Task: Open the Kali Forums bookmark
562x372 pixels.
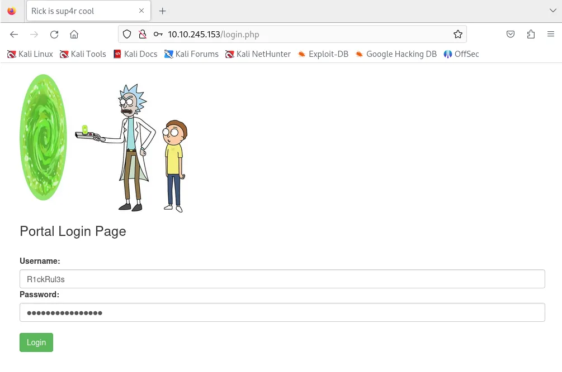Action: pos(191,54)
